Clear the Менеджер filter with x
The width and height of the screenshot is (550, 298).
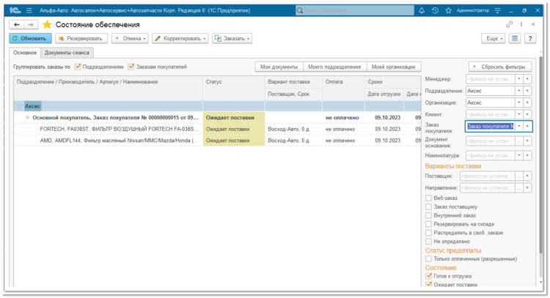pos(527,79)
